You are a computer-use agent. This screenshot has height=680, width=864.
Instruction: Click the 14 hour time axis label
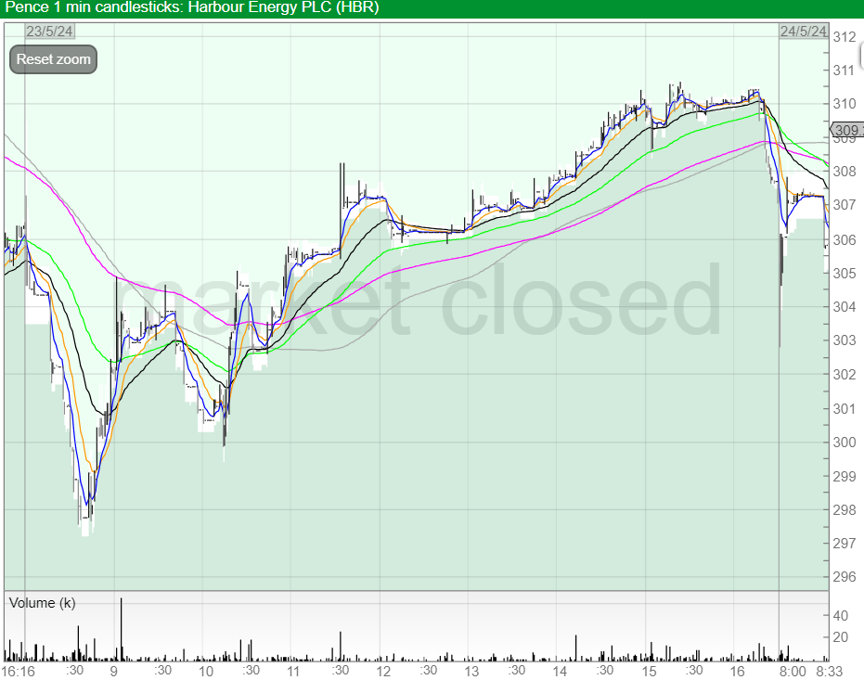[560, 672]
